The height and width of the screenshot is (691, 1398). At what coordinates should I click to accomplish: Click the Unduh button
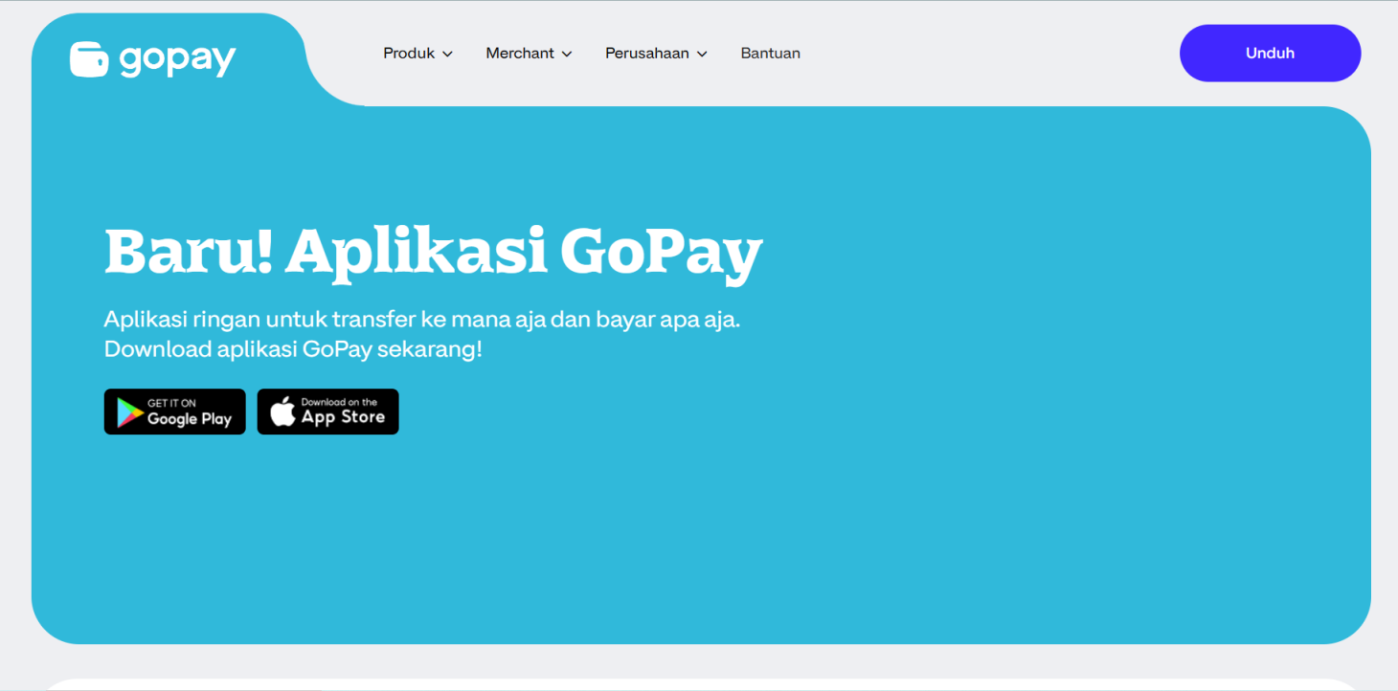[x=1270, y=53]
